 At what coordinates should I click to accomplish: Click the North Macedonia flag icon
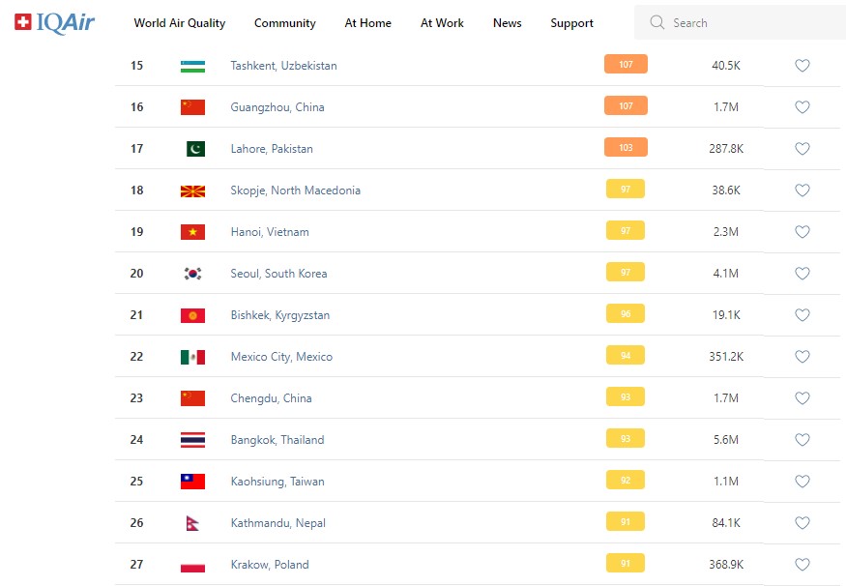192,190
